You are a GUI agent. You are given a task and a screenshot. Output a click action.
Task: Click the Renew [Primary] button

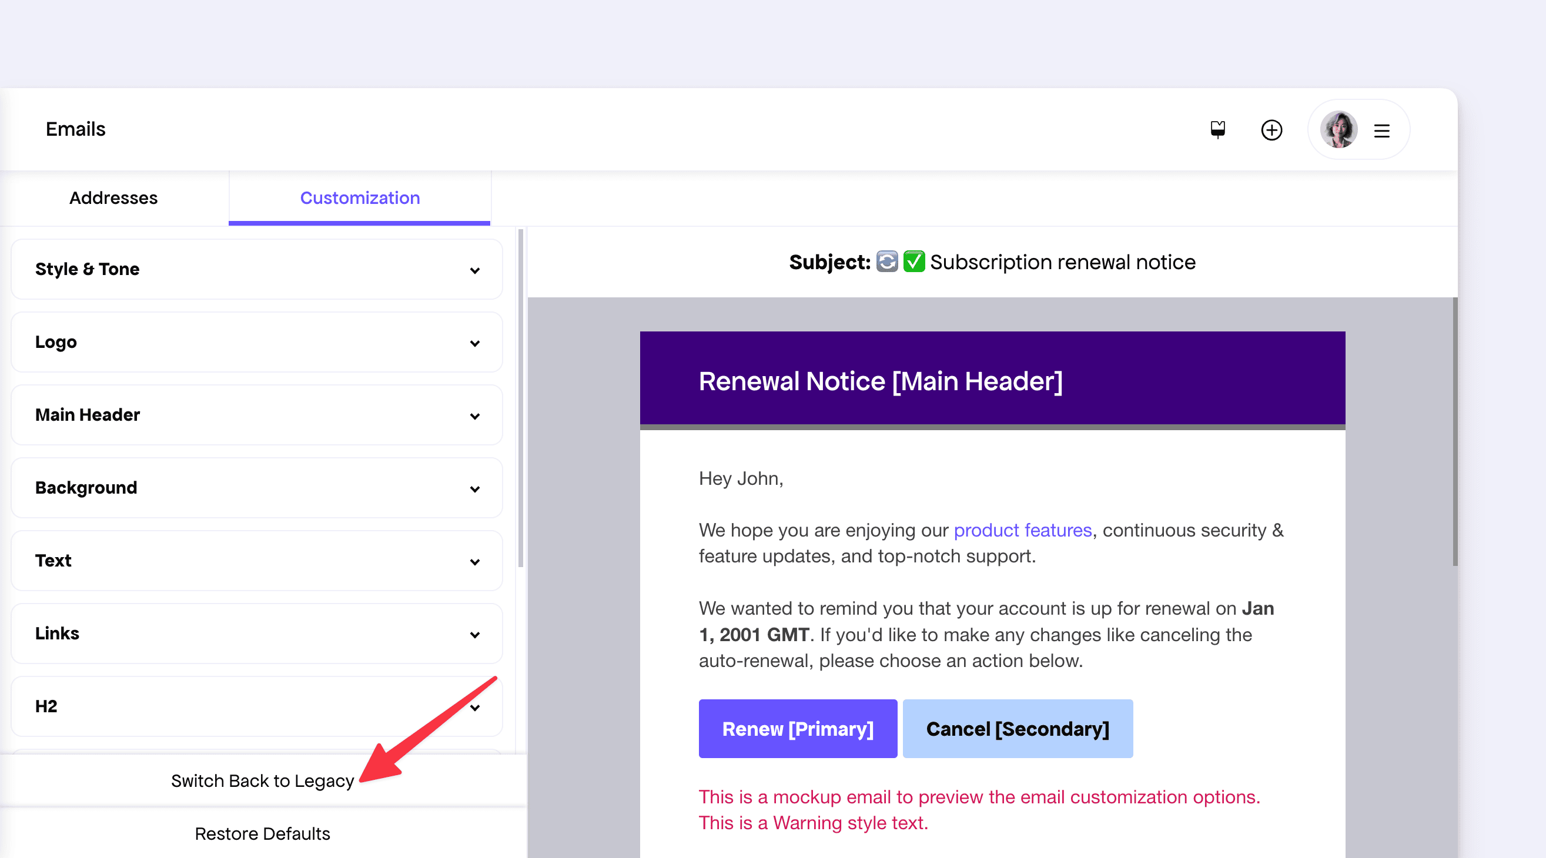[797, 728]
